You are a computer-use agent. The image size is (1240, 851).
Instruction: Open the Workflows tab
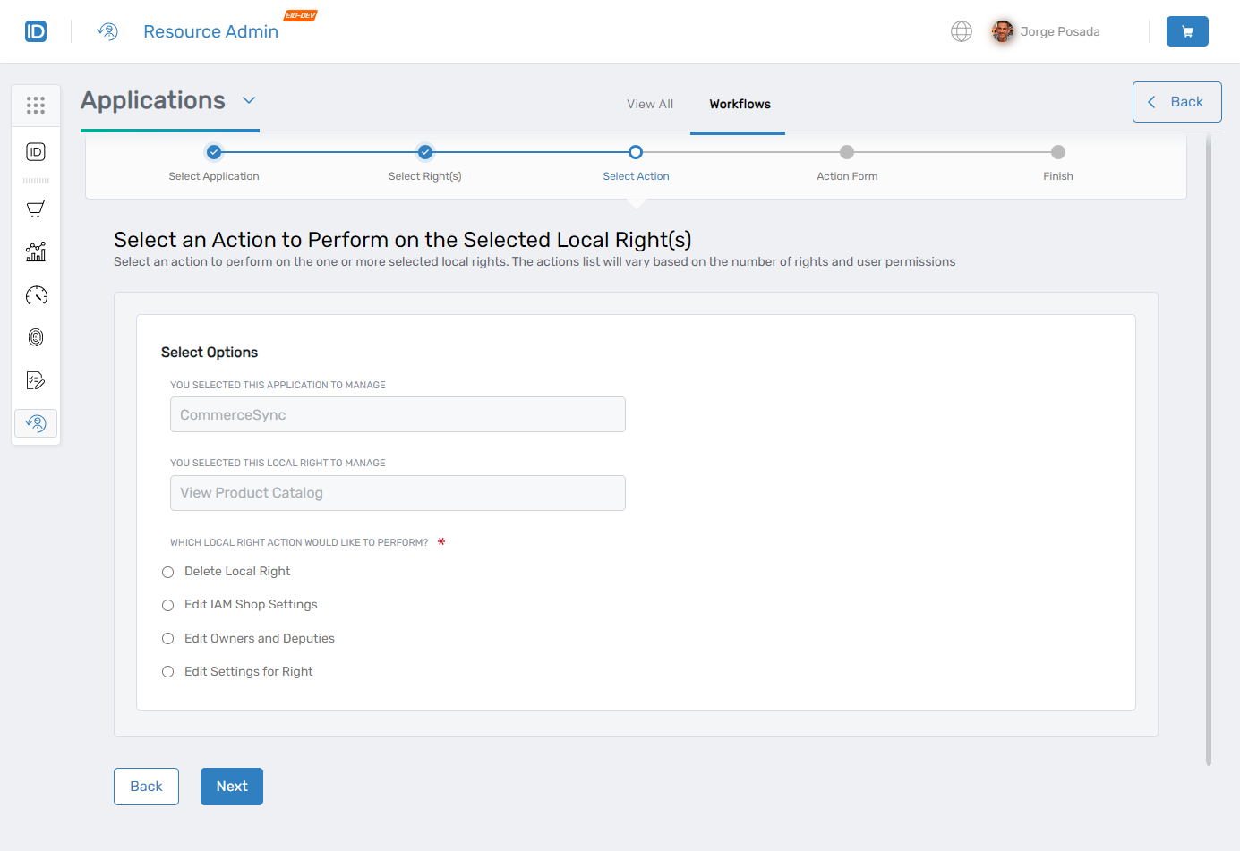tap(738, 104)
